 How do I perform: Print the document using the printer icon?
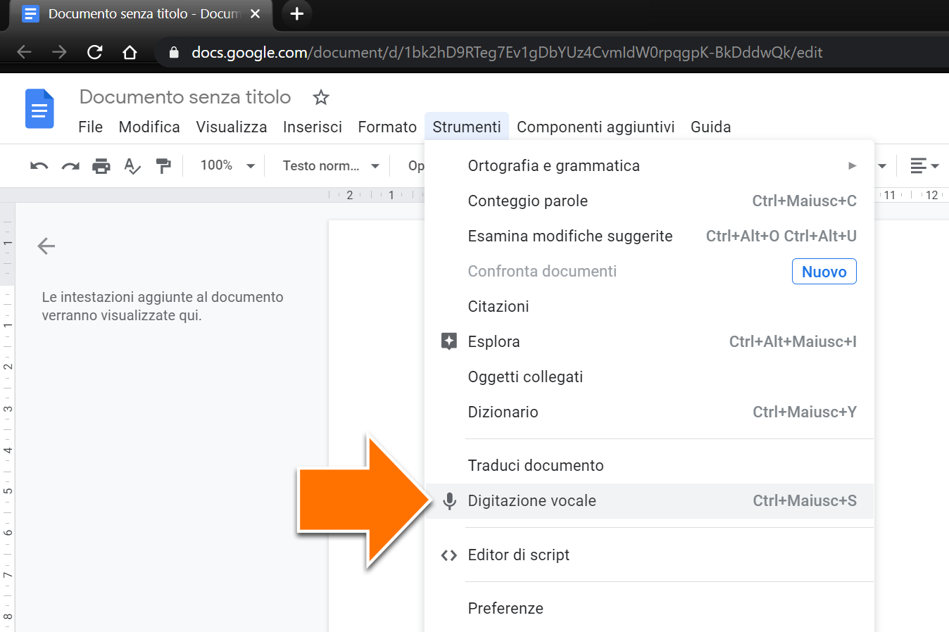click(x=101, y=166)
